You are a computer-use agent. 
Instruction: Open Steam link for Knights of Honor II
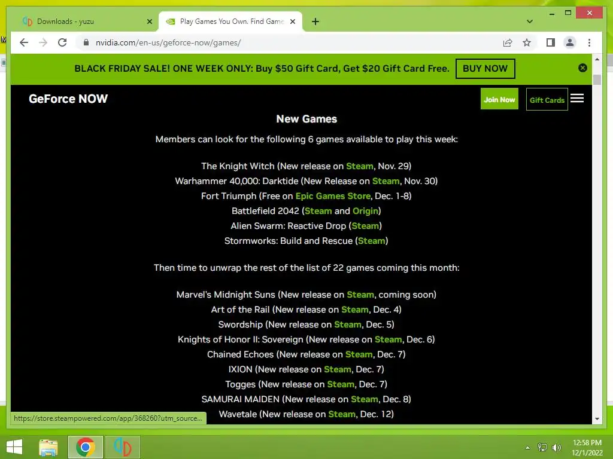tap(388, 339)
